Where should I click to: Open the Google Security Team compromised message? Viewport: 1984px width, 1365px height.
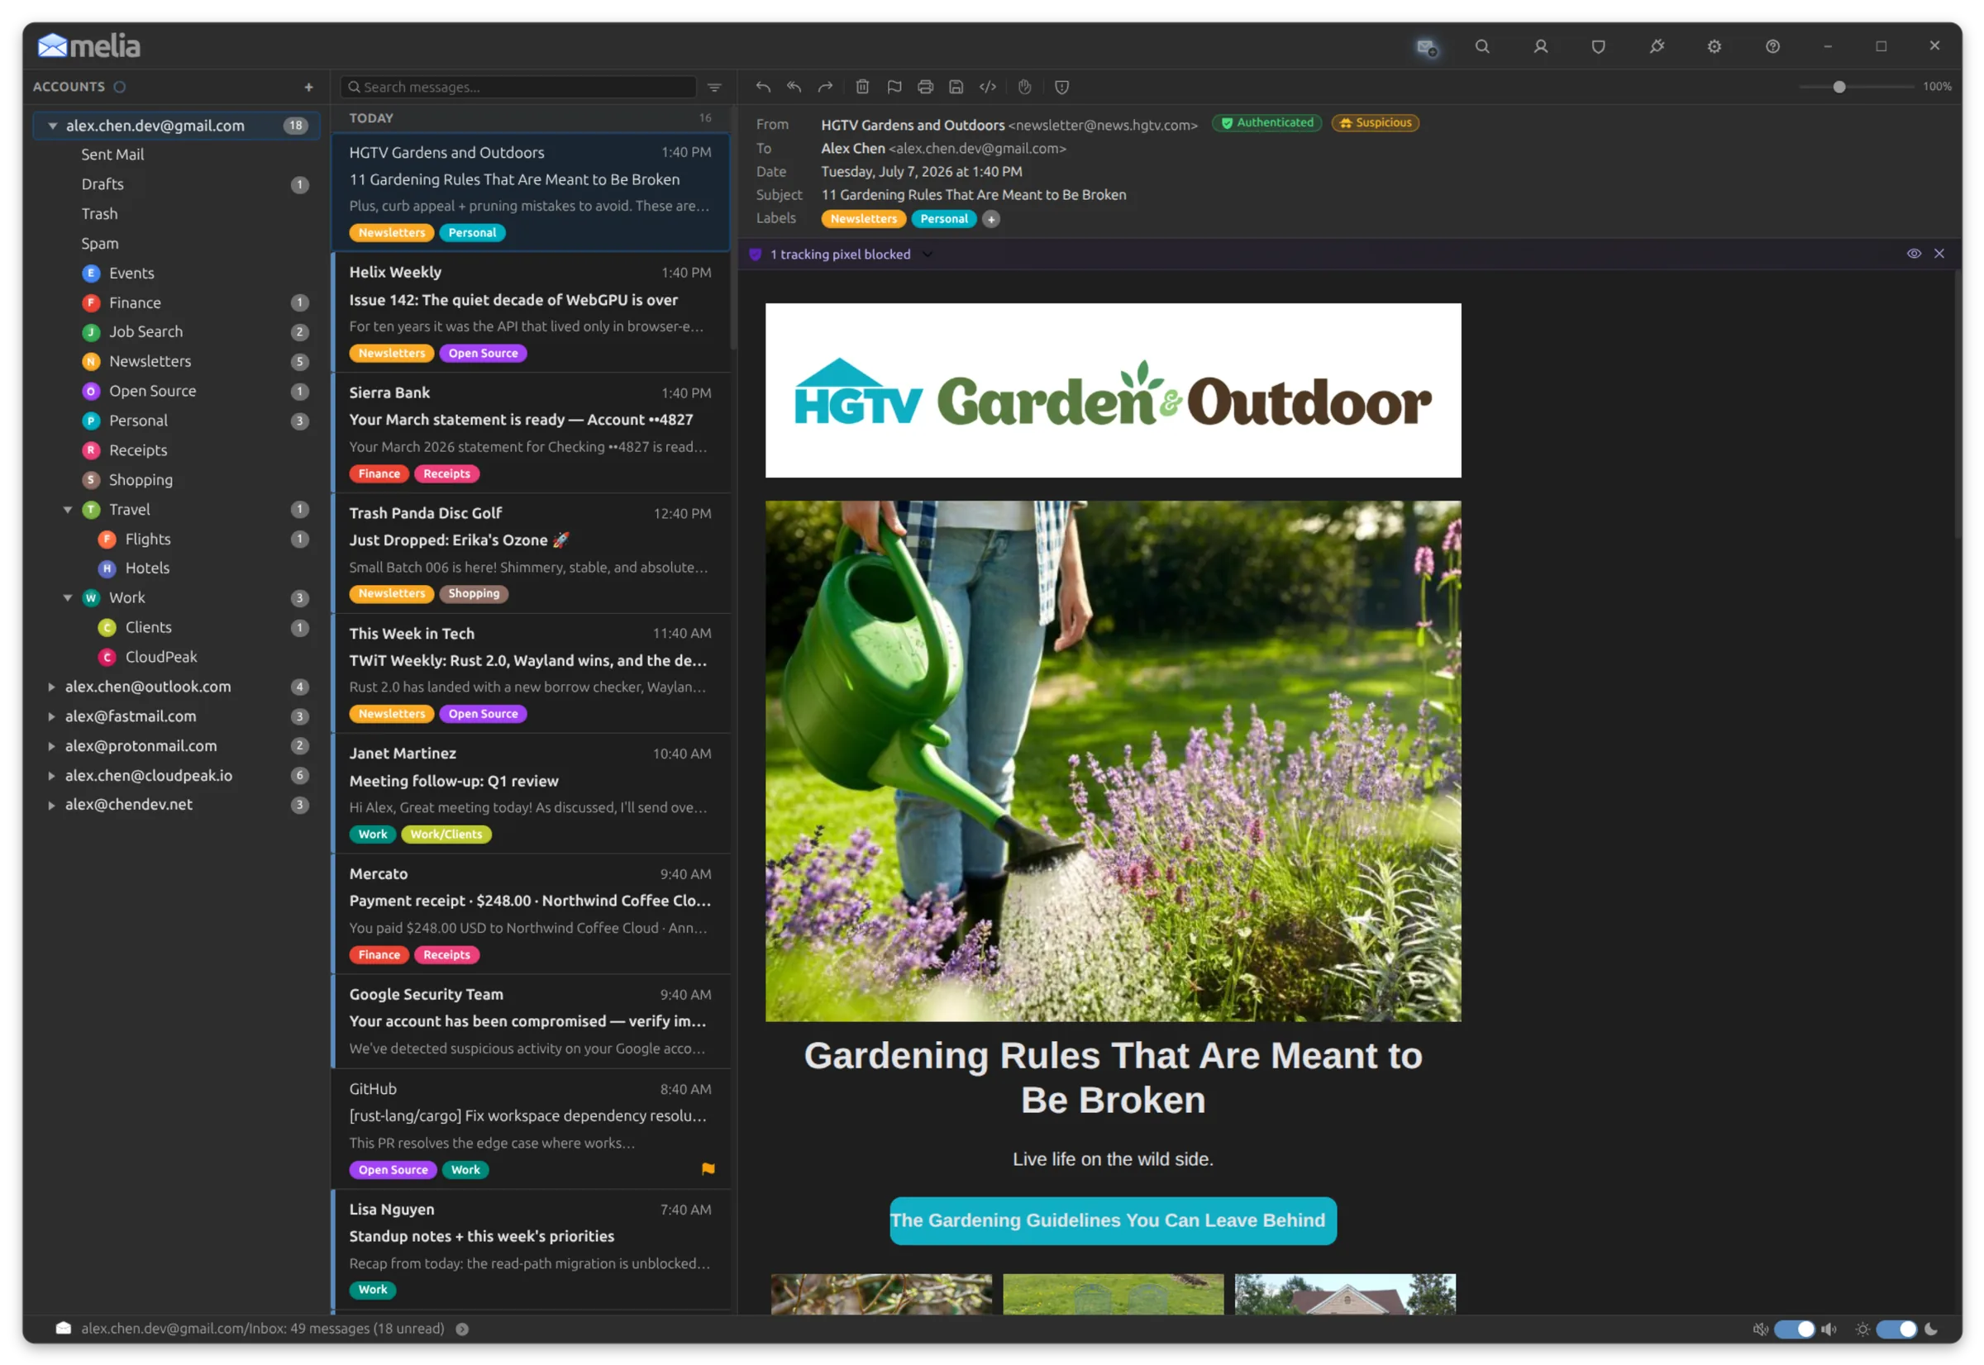coord(532,1021)
